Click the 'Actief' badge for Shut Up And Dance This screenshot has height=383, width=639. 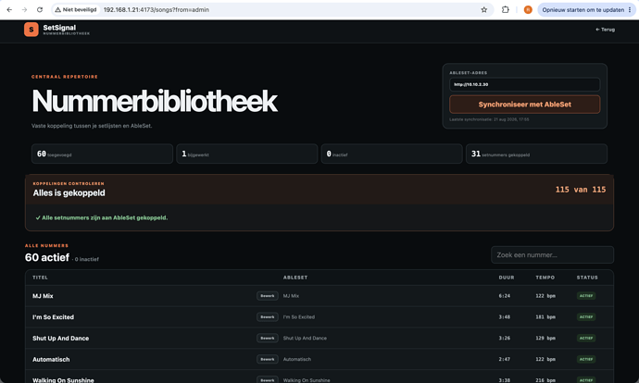point(586,339)
